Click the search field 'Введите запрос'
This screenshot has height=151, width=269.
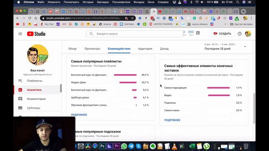point(134,34)
